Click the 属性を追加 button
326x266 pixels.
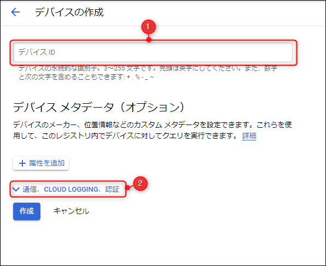coord(41,163)
